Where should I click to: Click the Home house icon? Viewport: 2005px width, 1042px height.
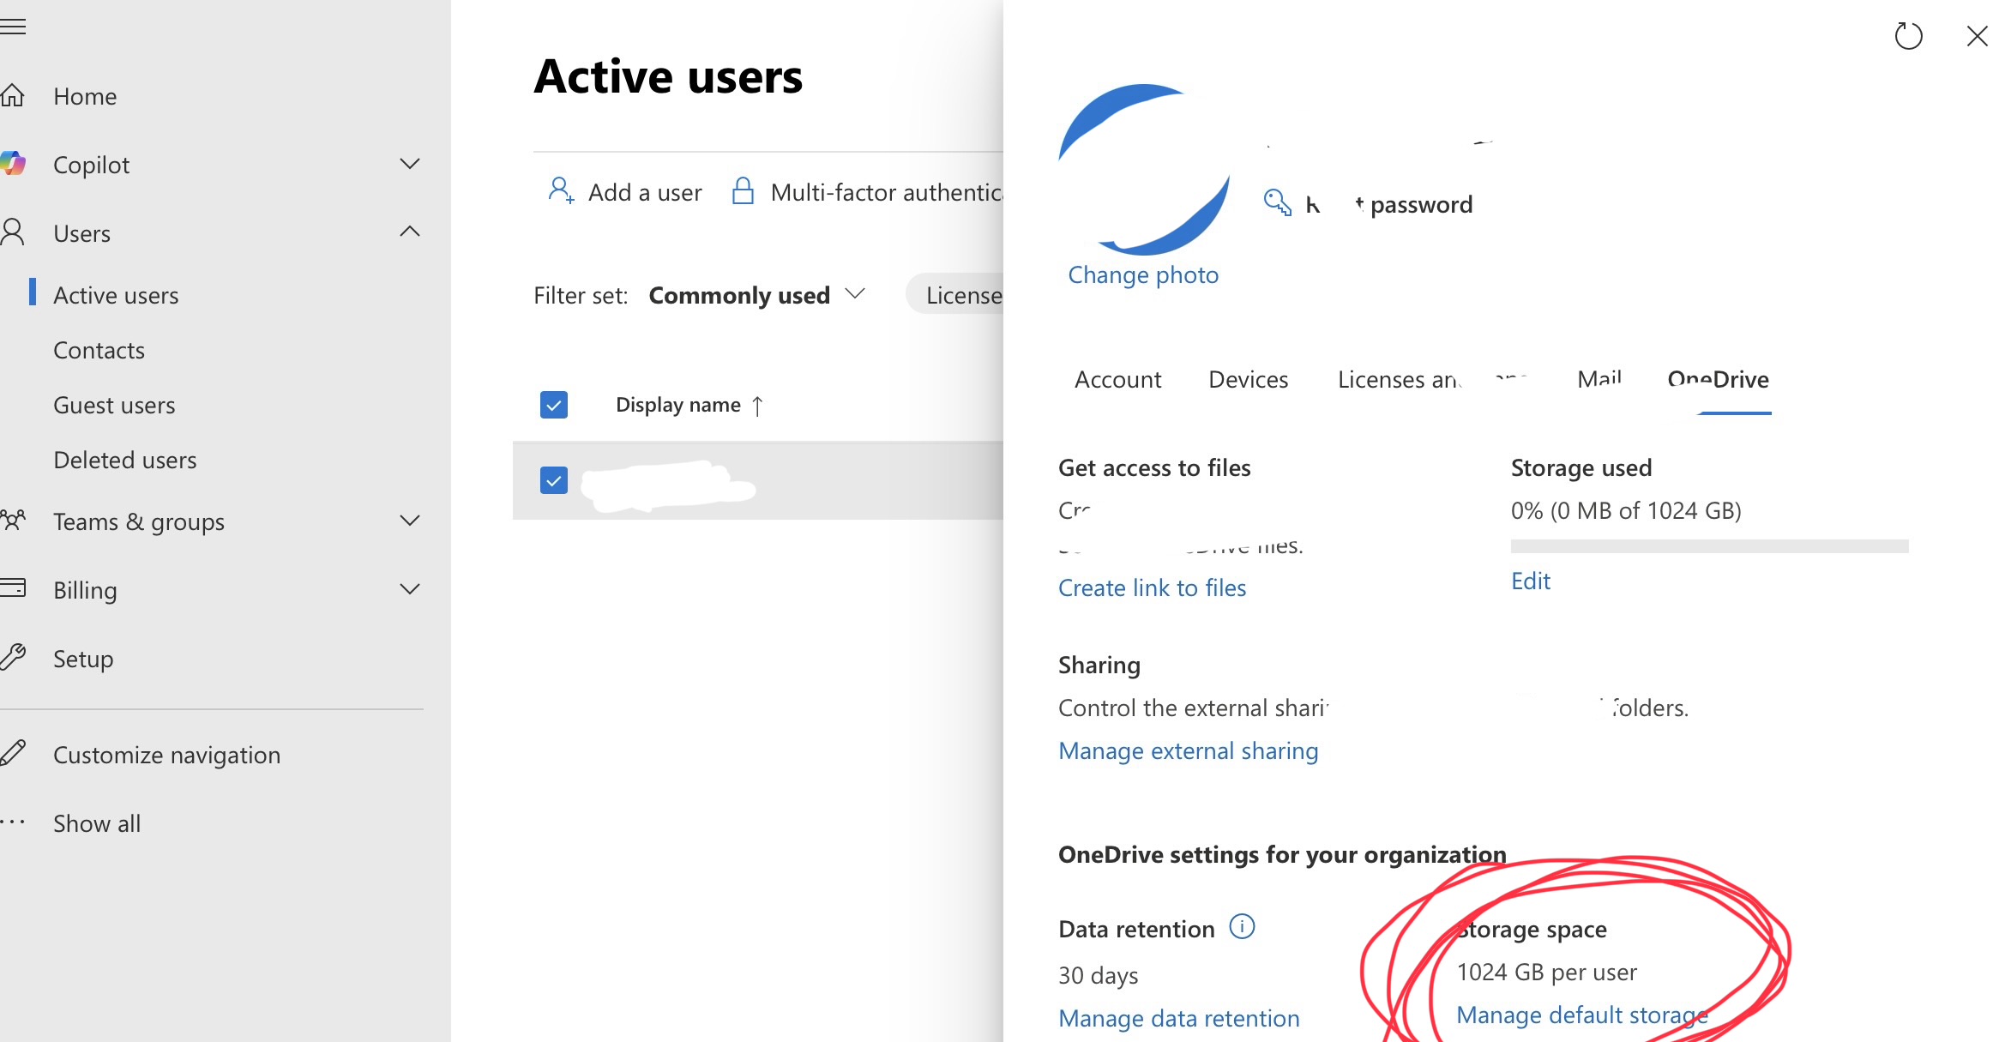[x=12, y=95]
